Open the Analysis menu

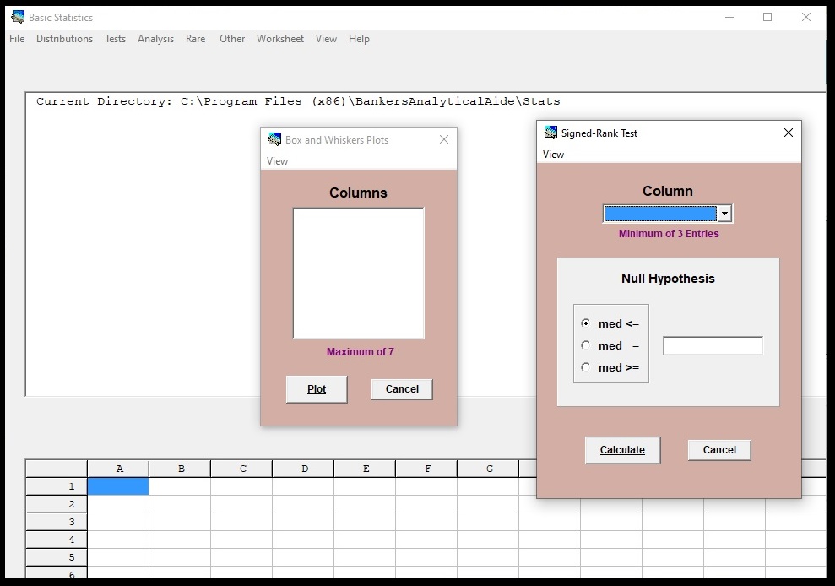155,38
